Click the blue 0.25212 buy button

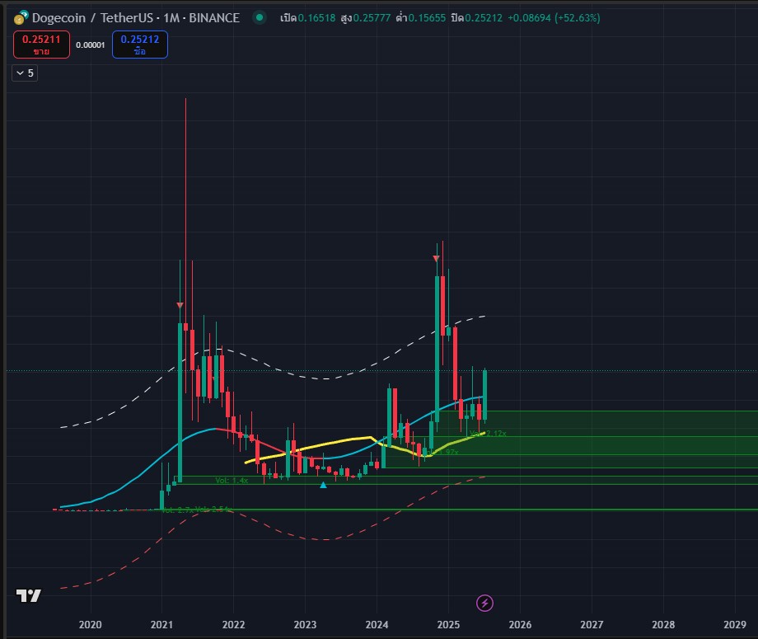point(140,45)
